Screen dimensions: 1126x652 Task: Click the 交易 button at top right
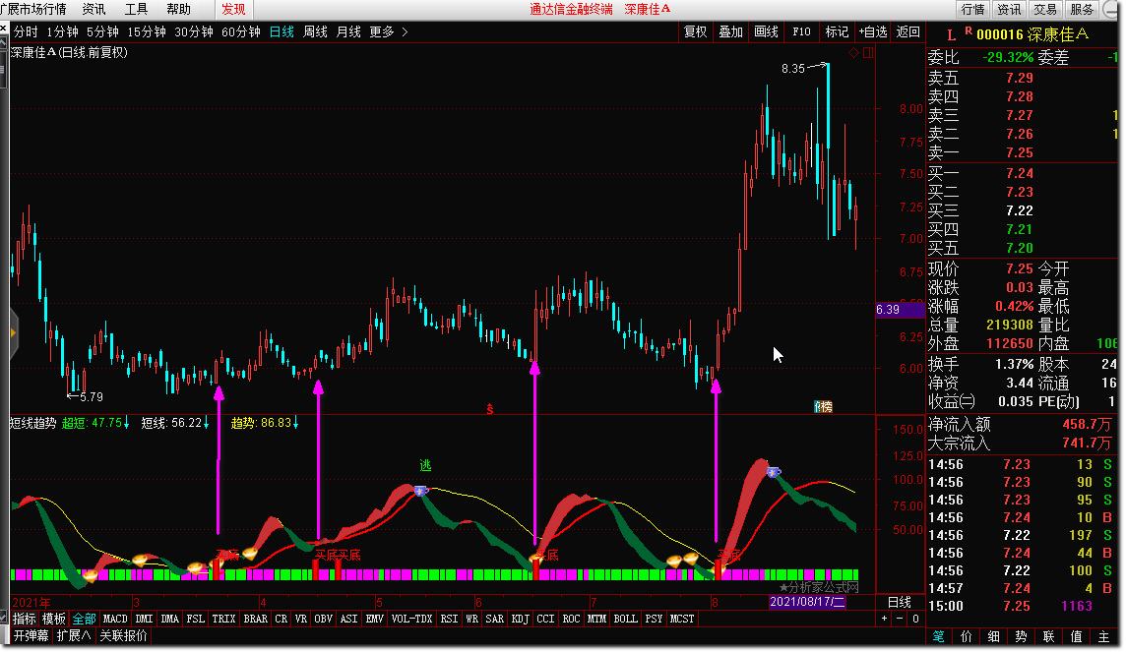click(x=1045, y=9)
